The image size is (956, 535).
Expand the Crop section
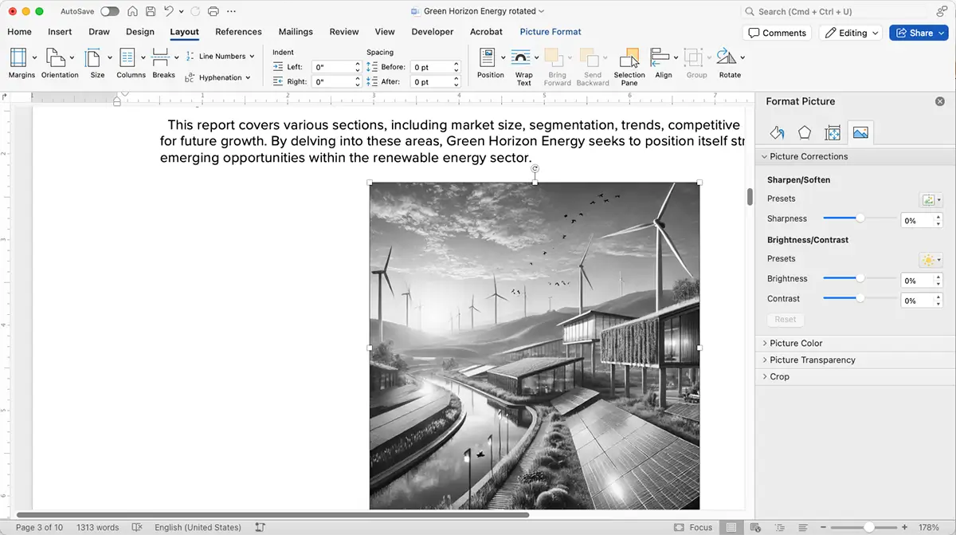tap(778, 376)
